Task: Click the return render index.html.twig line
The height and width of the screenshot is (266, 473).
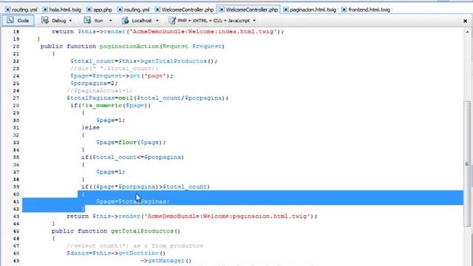Action: tap(168, 31)
